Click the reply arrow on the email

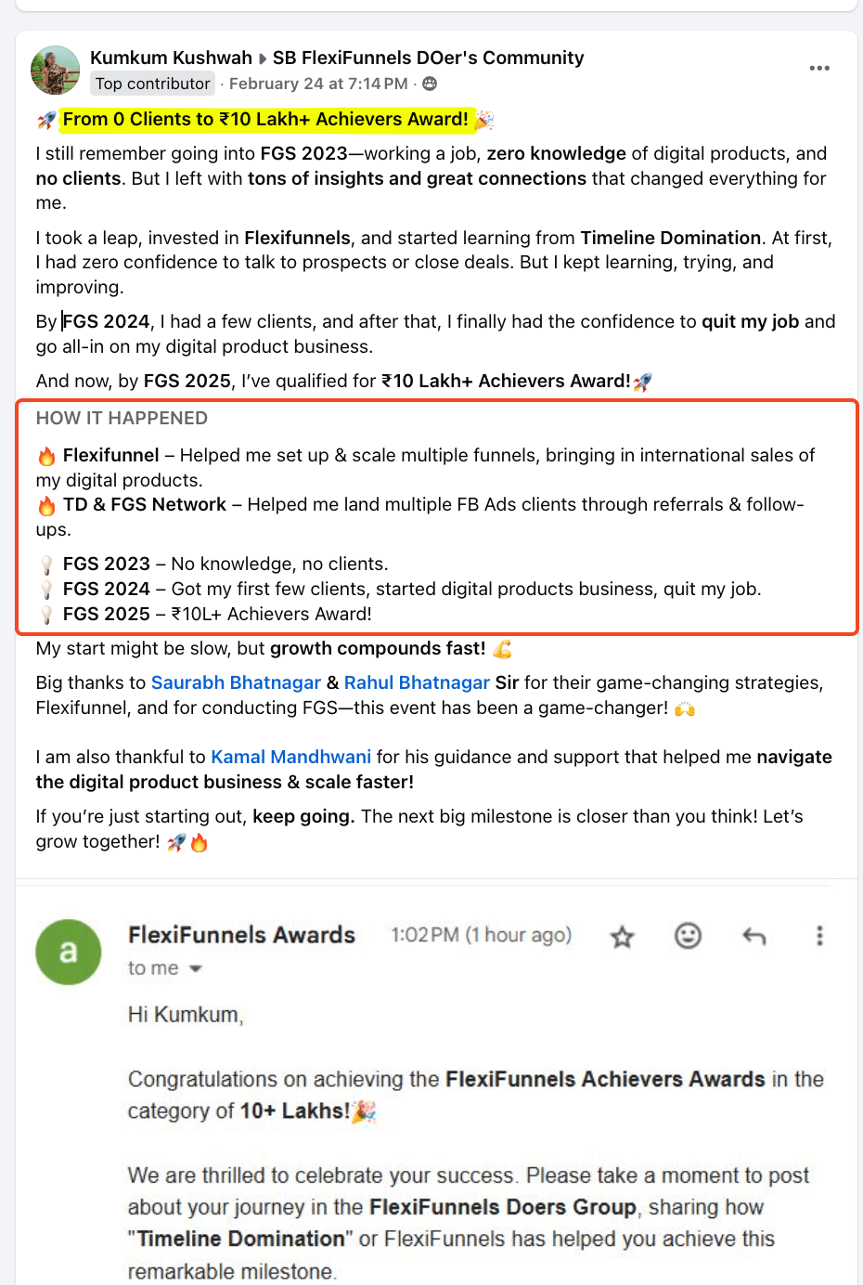pyautogui.click(x=754, y=936)
